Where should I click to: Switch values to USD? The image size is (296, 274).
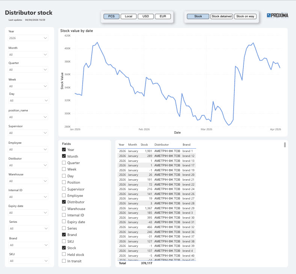pos(146,16)
